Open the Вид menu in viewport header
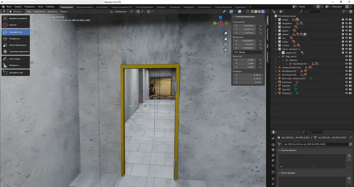The height and width of the screenshot is (187, 354). coord(29,11)
